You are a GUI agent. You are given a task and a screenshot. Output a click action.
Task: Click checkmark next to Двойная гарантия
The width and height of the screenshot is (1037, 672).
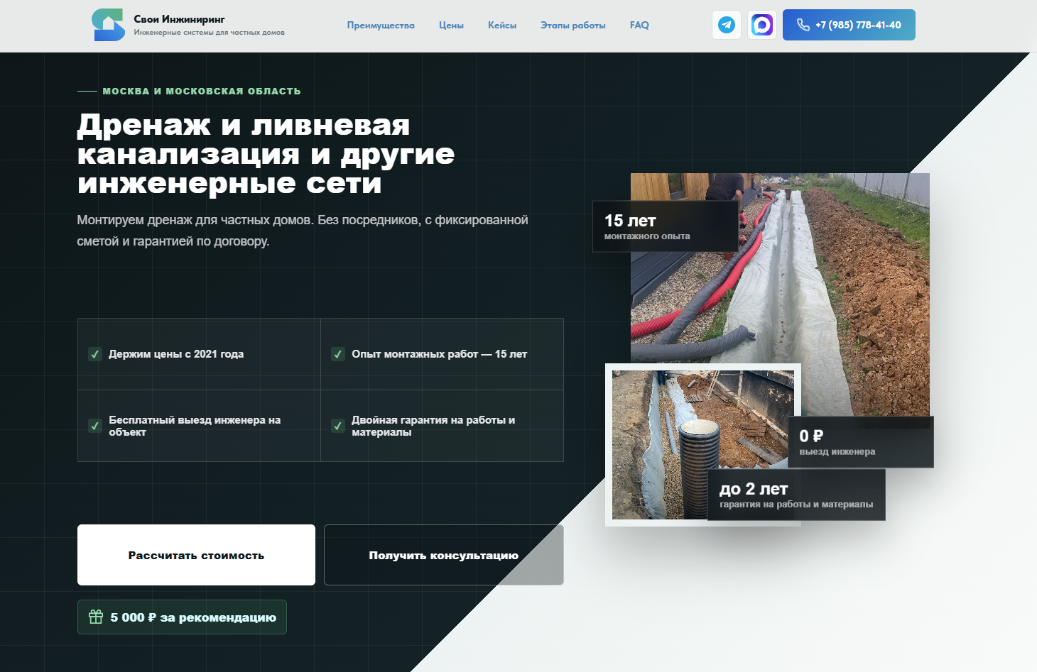[338, 426]
